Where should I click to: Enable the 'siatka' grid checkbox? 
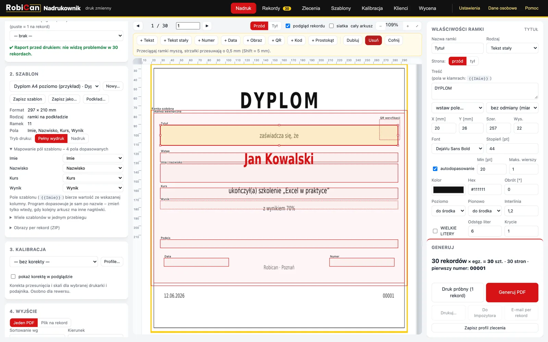[331, 26]
